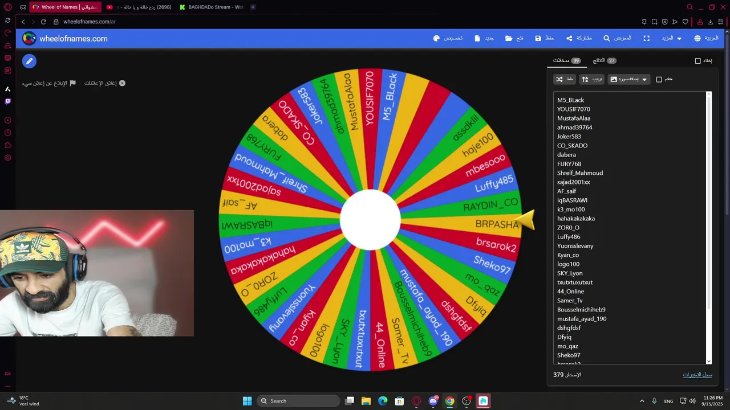Image resolution: width=730 pixels, height=410 pixels.
Task: Save the wheel using حفظ
Action: point(545,38)
